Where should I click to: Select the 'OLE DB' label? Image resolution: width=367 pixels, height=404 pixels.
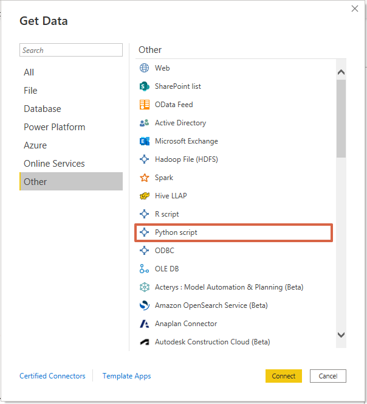click(x=166, y=269)
